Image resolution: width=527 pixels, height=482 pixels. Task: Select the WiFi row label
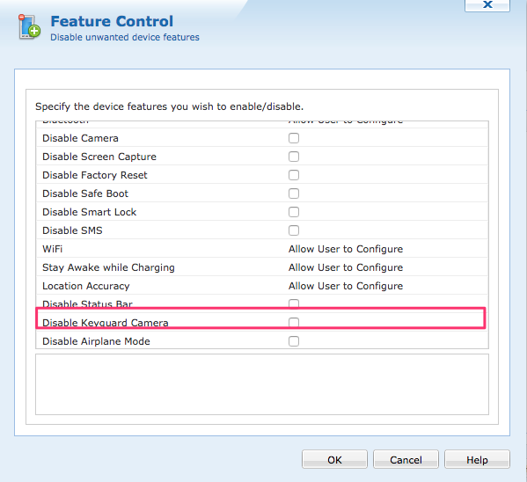[52, 249]
